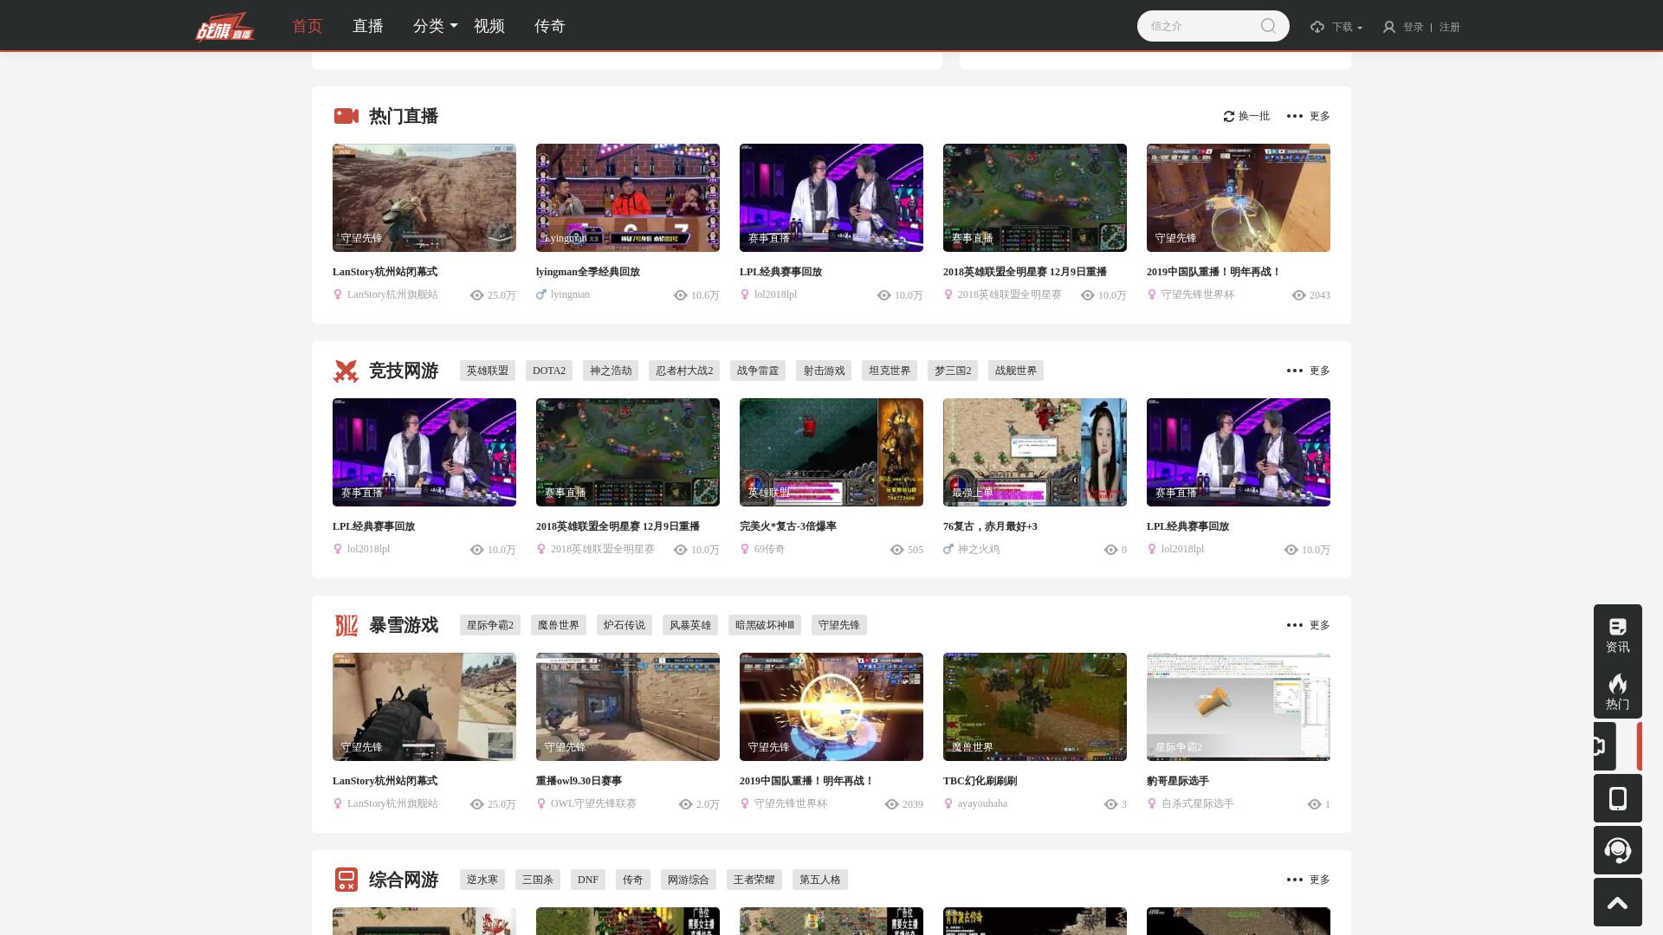The height and width of the screenshot is (935, 1663).
Task: Select the 魔兽世界 tag
Action: (559, 625)
